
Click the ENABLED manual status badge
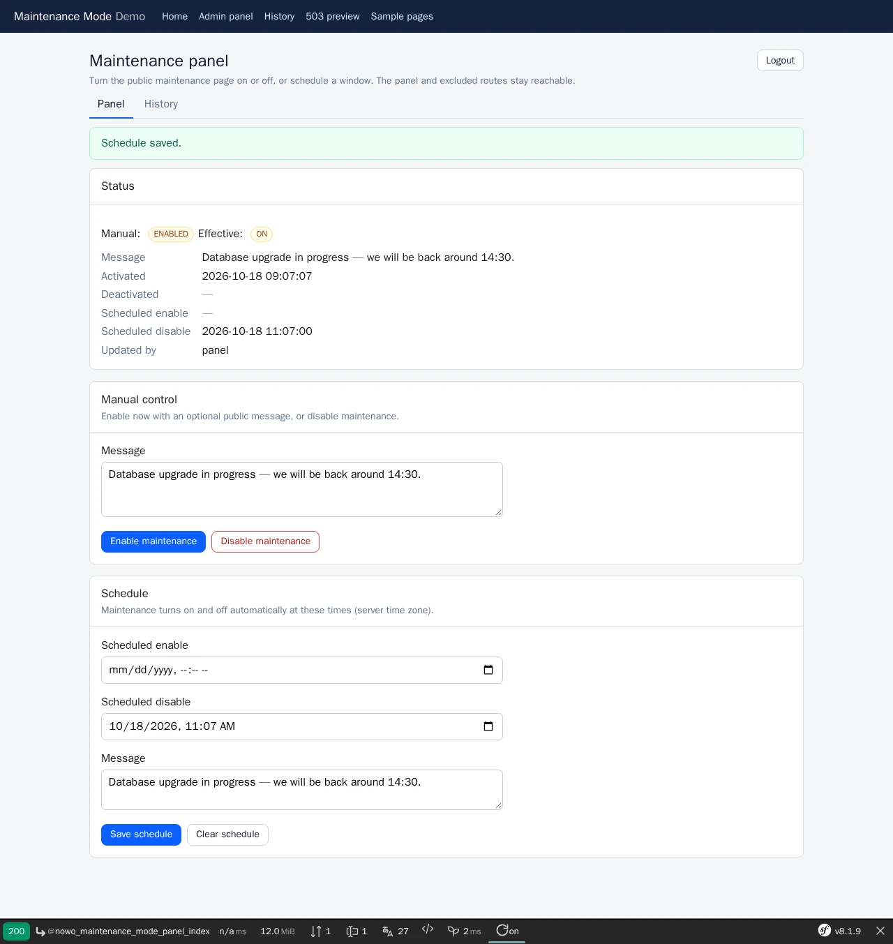coord(171,234)
